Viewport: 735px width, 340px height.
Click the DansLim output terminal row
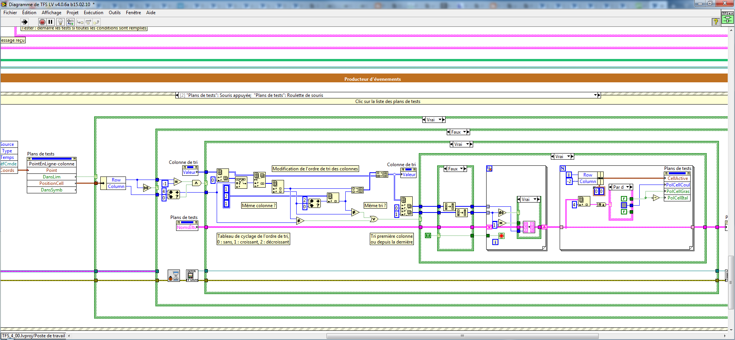click(52, 177)
